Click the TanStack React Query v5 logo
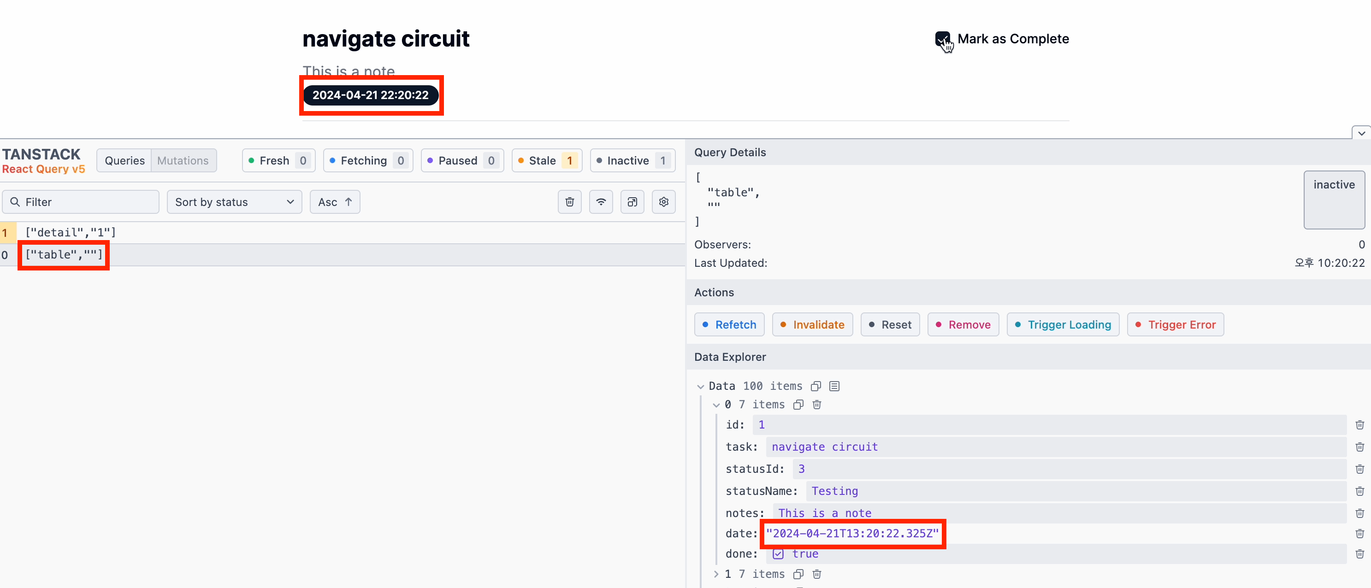The image size is (1371, 588). click(x=43, y=161)
